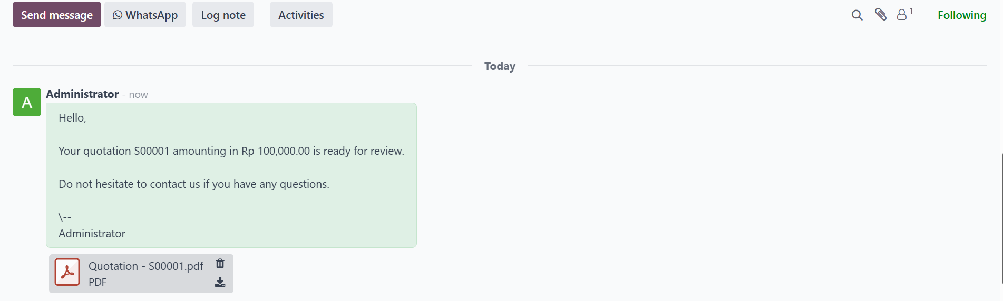The width and height of the screenshot is (1003, 301).
Task: Search messages with the magnifier icon
Action: (857, 15)
